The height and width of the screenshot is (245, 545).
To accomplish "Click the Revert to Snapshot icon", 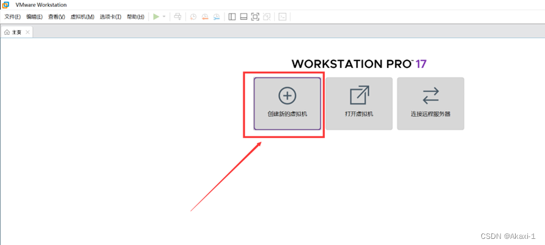I will [x=205, y=16].
